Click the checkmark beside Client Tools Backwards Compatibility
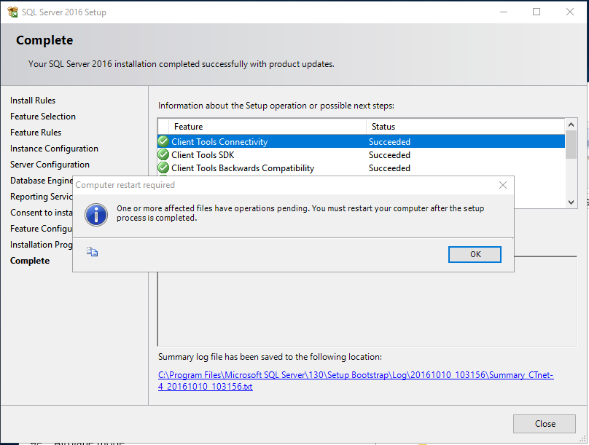This screenshot has height=445, width=589. 163,168
